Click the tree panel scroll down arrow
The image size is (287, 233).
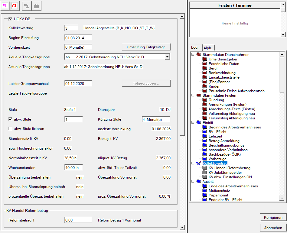click(x=282, y=198)
